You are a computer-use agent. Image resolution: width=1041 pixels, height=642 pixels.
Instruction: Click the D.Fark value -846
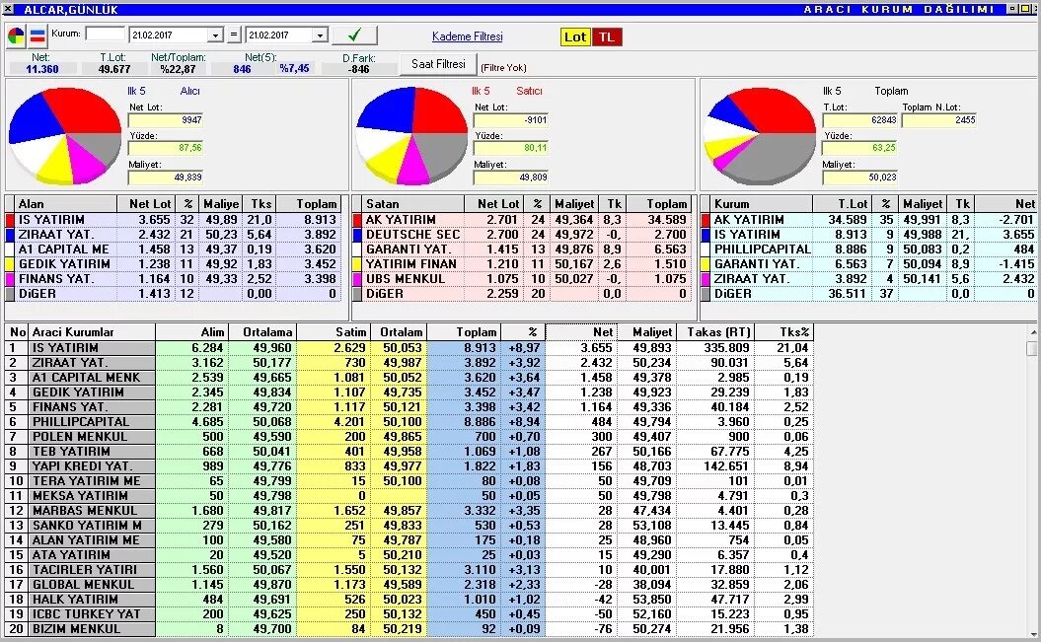click(x=359, y=69)
